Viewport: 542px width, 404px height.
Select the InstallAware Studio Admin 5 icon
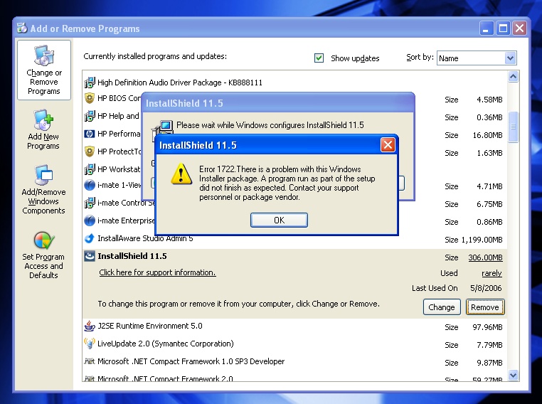tap(90, 238)
